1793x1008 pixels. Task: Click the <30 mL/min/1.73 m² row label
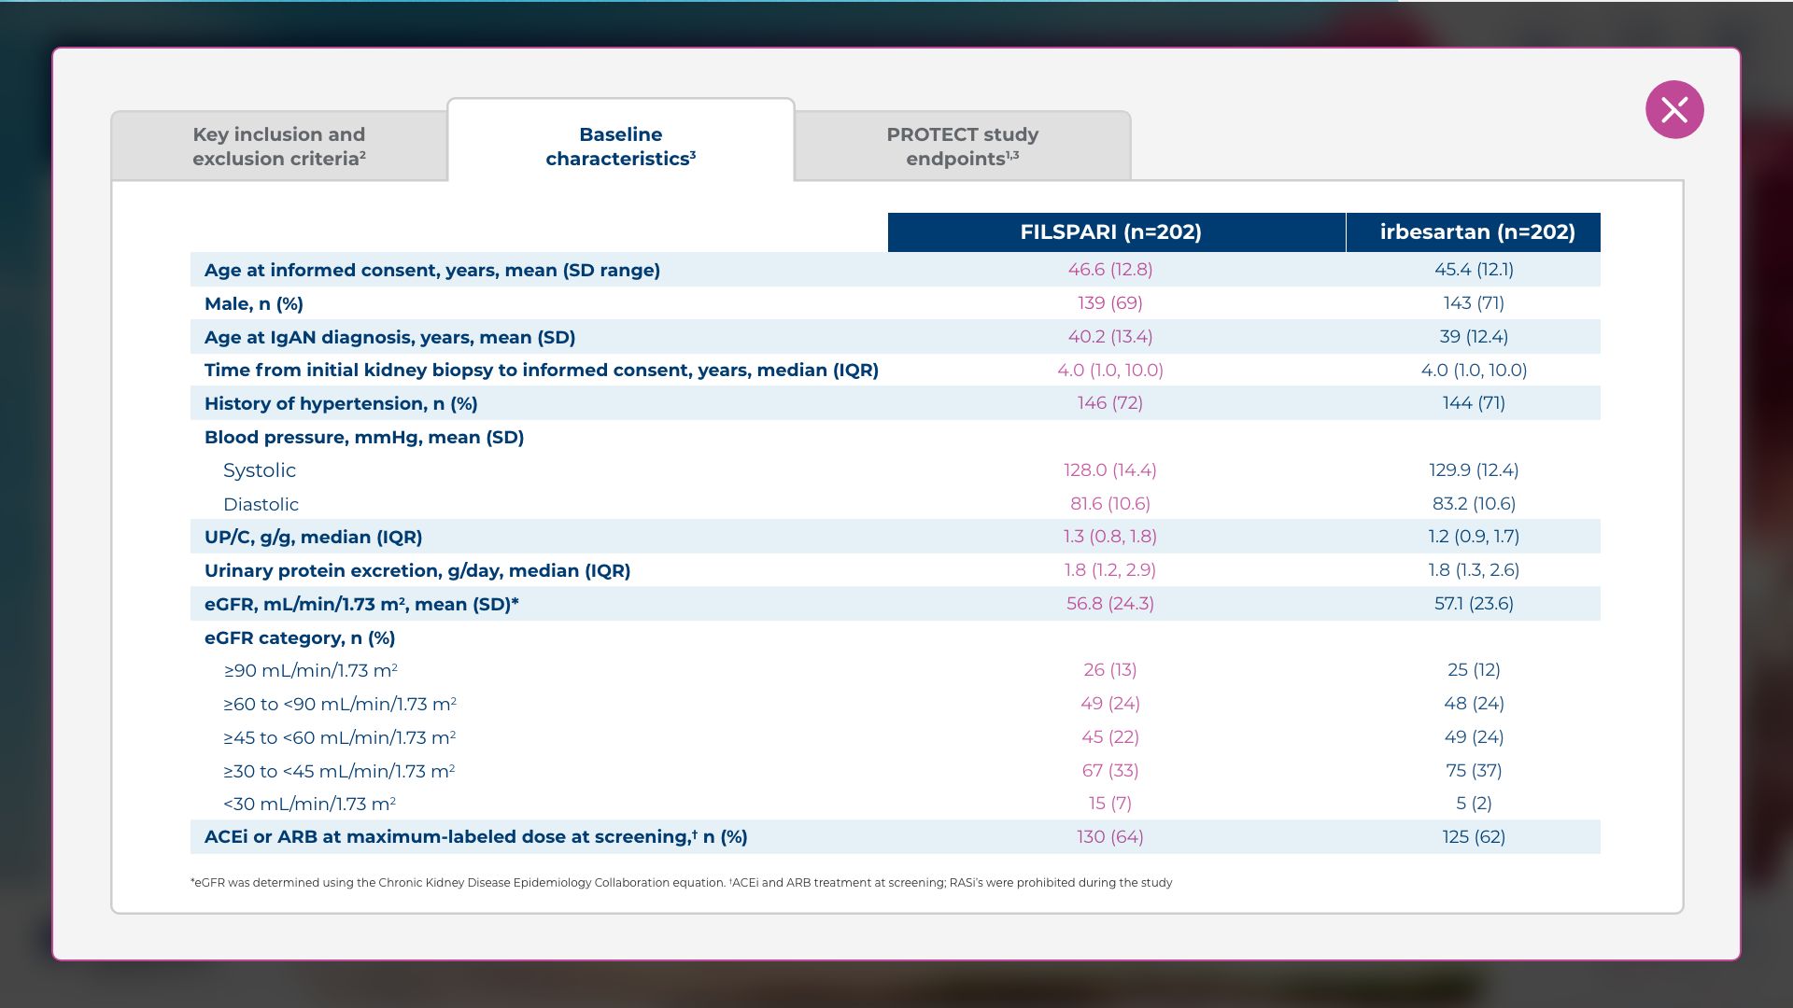(x=309, y=805)
